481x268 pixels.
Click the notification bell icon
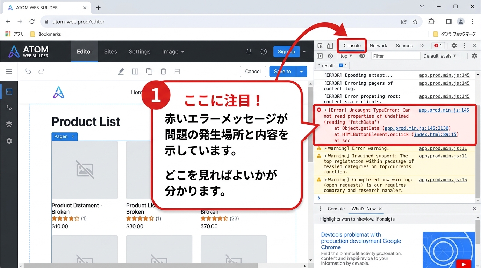point(249,52)
